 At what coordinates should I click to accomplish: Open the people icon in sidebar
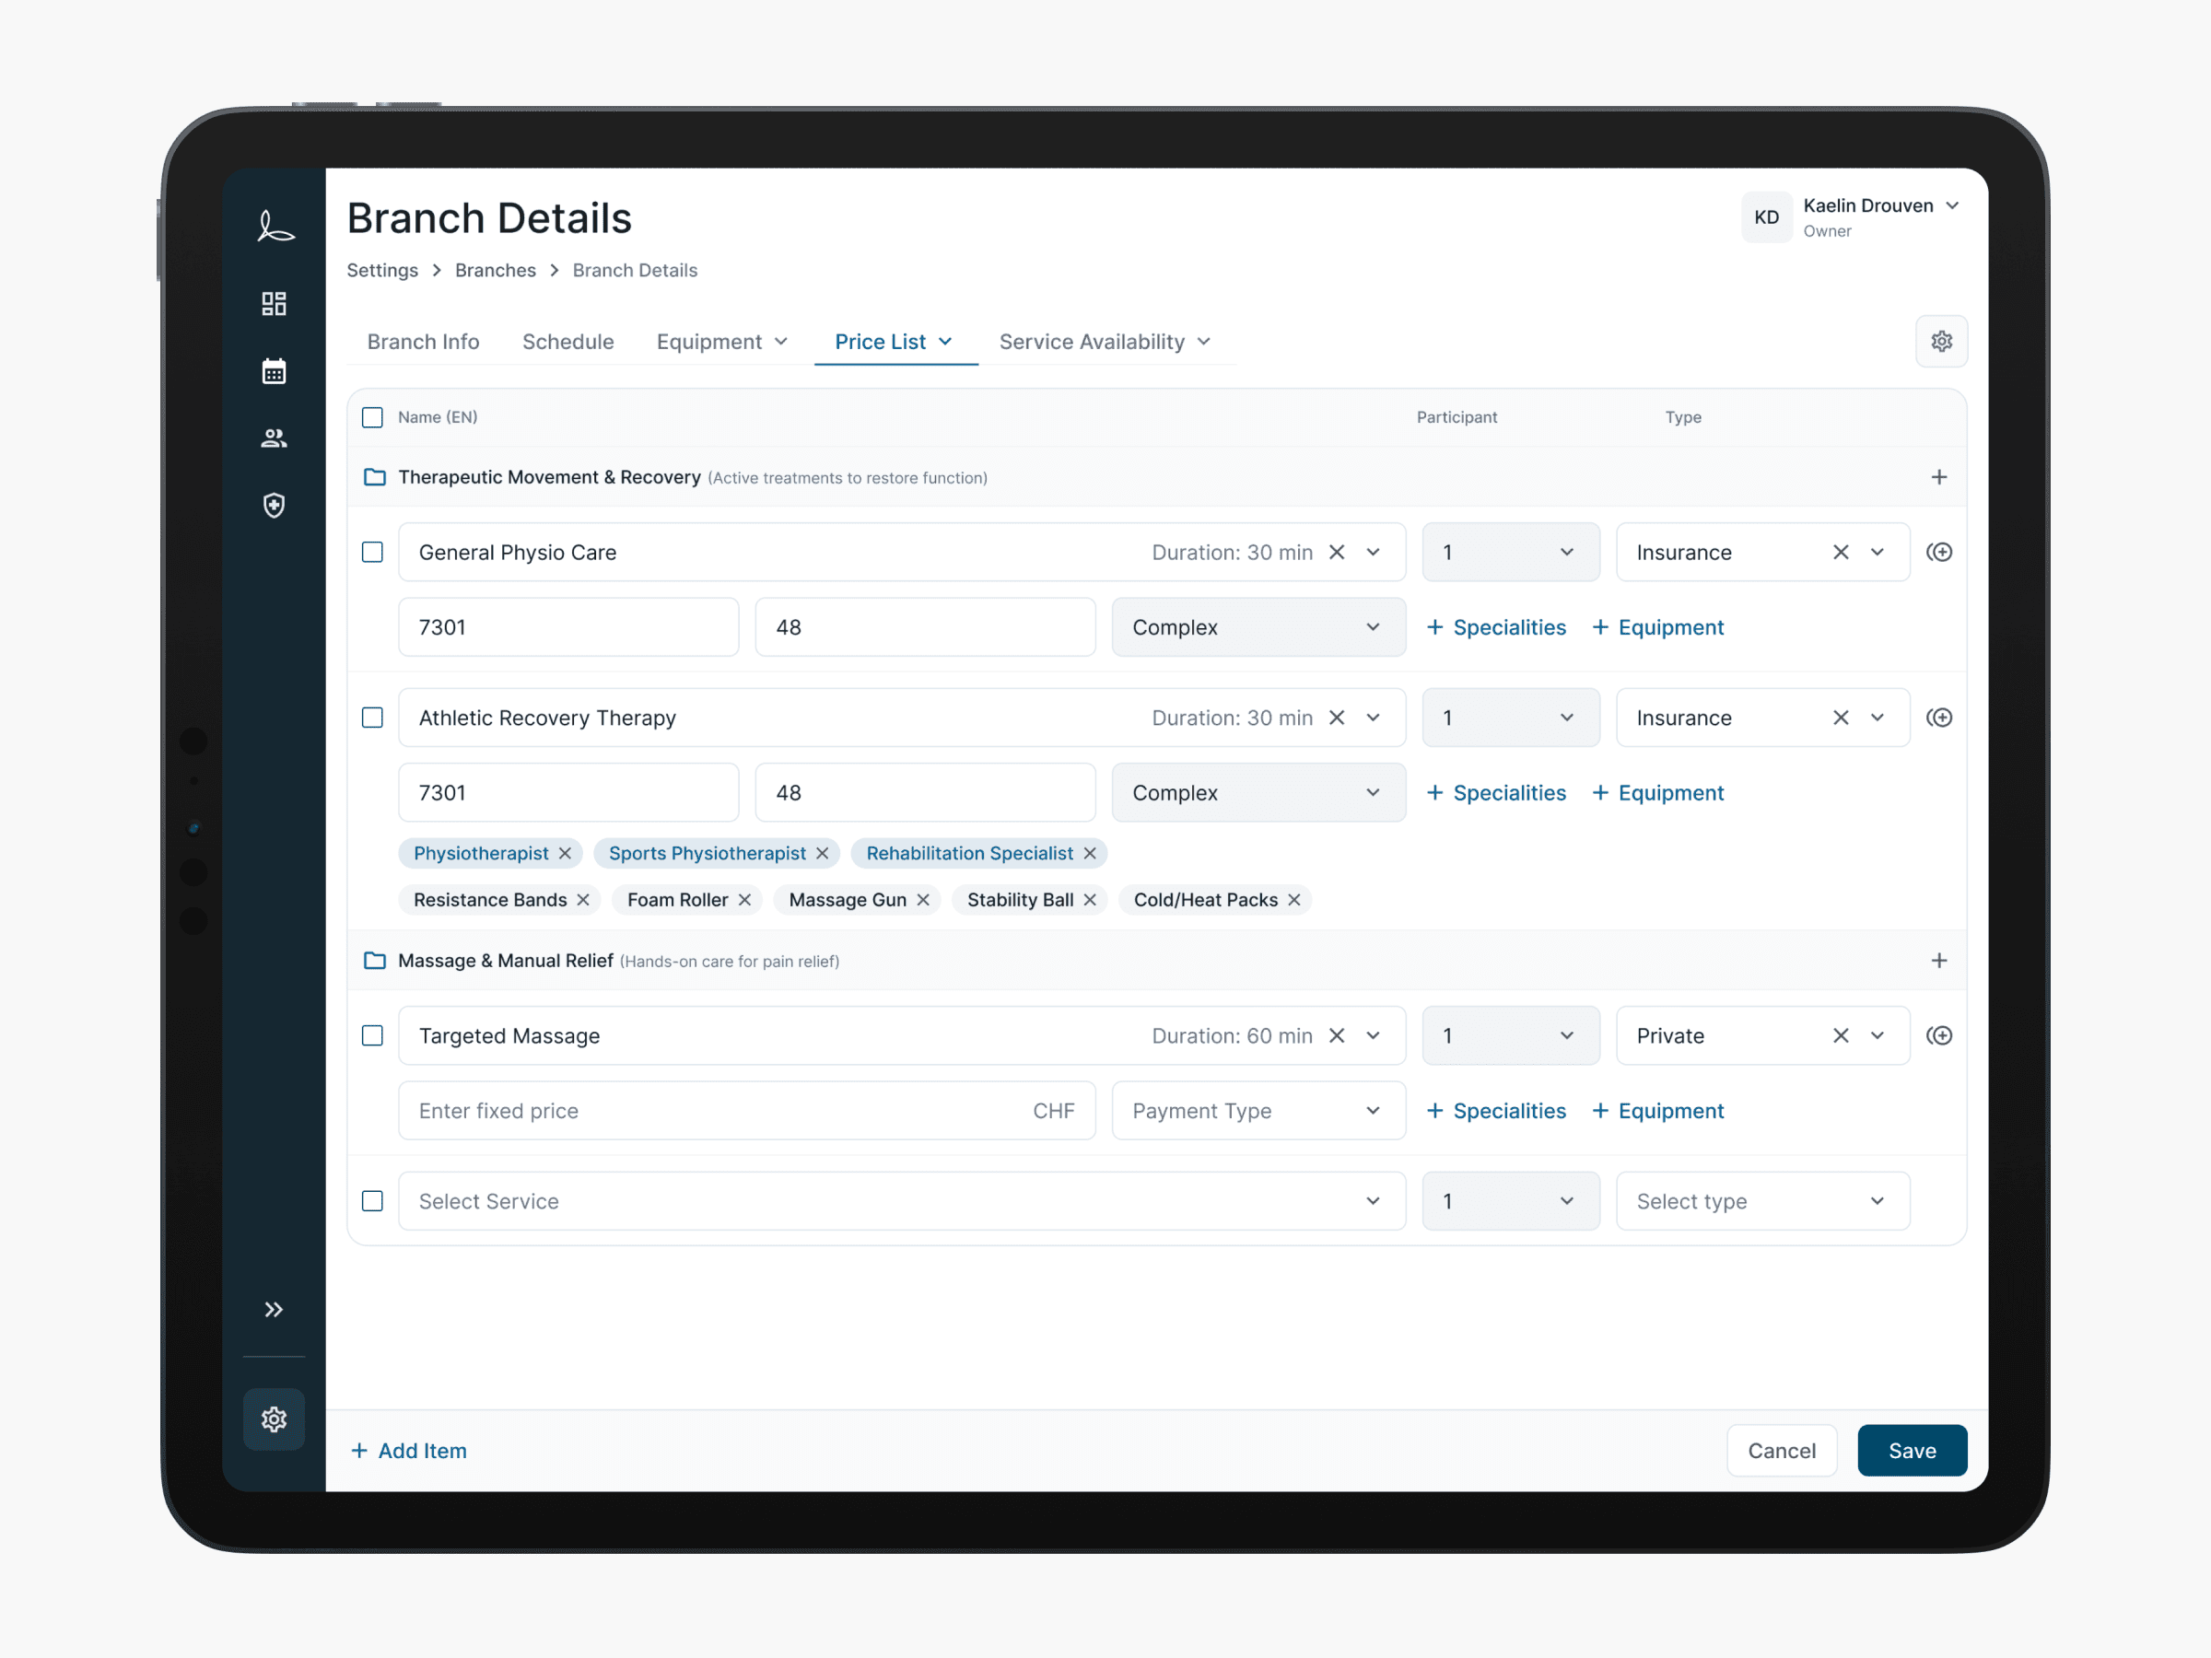274,438
